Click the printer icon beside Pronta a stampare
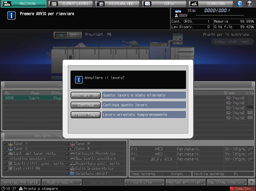Image resolution: width=256 pixels, height=191 pixels. click(x=21, y=189)
